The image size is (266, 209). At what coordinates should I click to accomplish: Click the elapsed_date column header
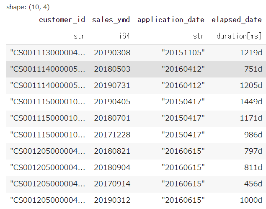point(237,20)
